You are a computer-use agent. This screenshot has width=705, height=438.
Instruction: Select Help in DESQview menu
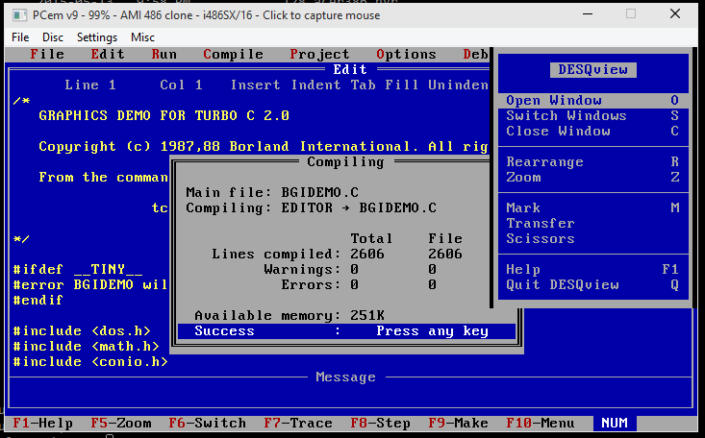tap(593, 270)
